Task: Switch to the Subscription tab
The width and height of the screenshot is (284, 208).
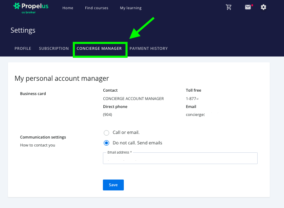Action: 54,49
